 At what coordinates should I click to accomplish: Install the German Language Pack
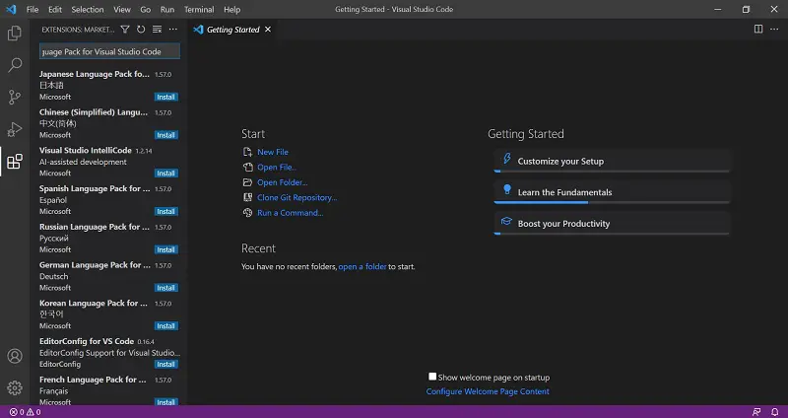(x=165, y=288)
